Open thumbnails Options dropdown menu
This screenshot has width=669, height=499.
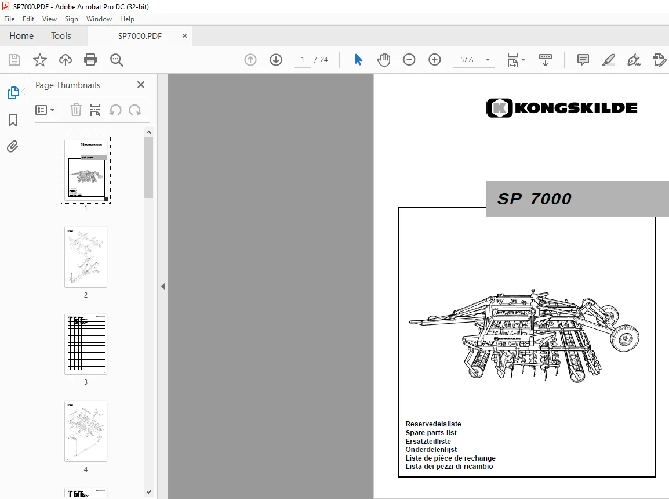[45, 110]
